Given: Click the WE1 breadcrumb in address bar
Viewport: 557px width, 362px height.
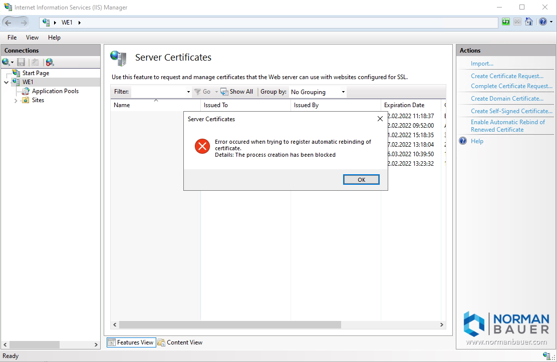Looking at the screenshot, I should pyautogui.click(x=67, y=23).
